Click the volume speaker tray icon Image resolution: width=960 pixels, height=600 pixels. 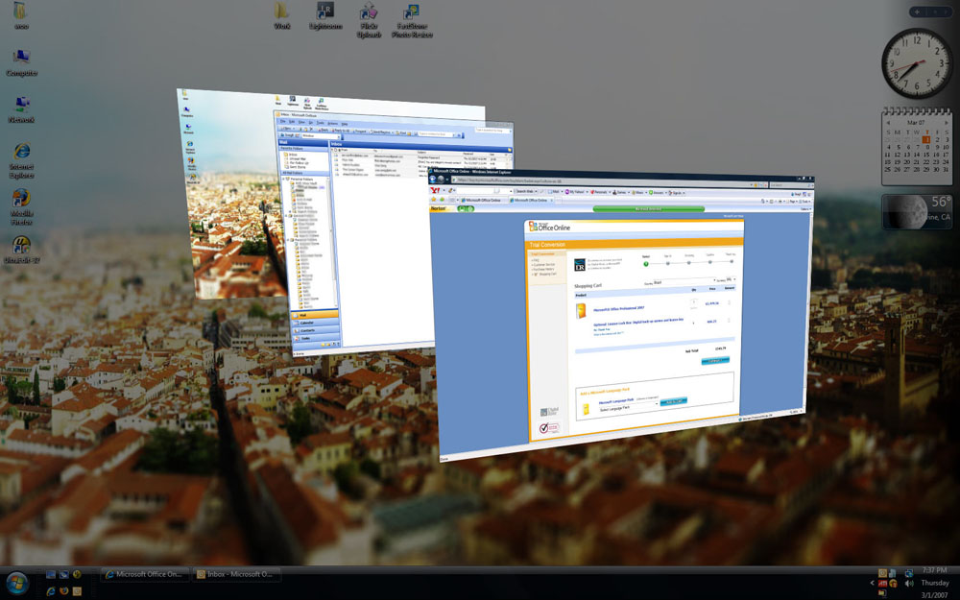pyautogui.click(x=909, y=584)
